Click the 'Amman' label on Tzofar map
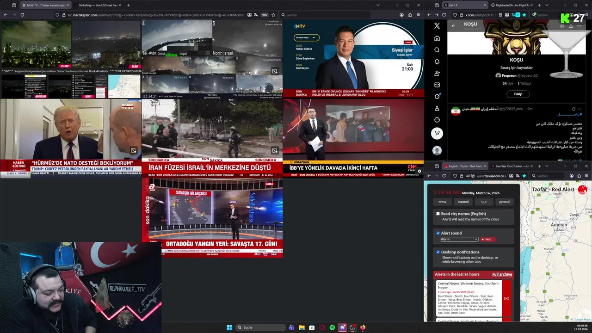The image size is (592, 333). [559, 225]
